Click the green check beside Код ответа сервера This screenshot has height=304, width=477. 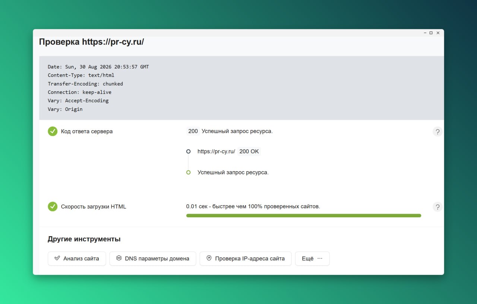tap(53, 131)
